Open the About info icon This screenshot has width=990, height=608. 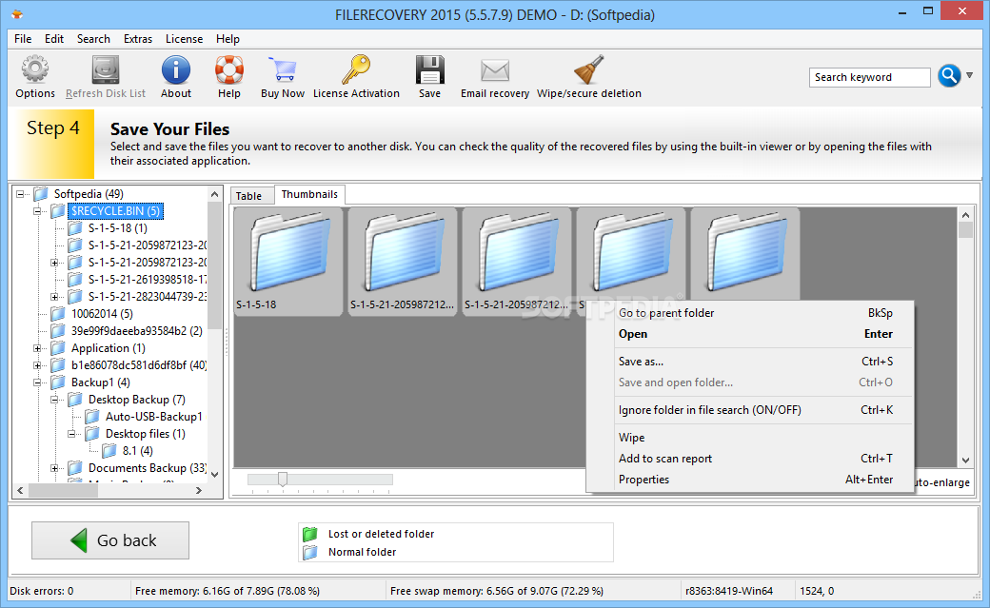click(x=175, y=69)
